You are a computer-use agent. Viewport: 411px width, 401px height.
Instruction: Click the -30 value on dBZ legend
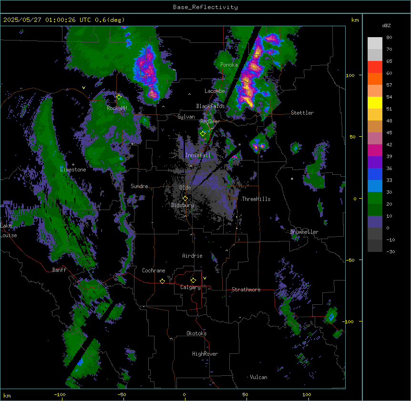[390, 252]
